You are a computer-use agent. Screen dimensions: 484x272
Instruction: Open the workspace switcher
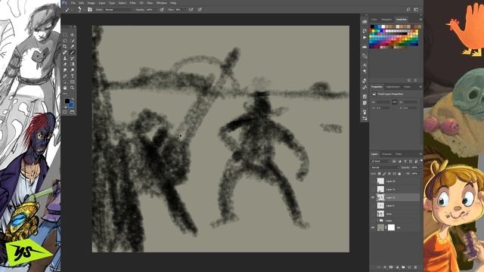coord(417,10)
